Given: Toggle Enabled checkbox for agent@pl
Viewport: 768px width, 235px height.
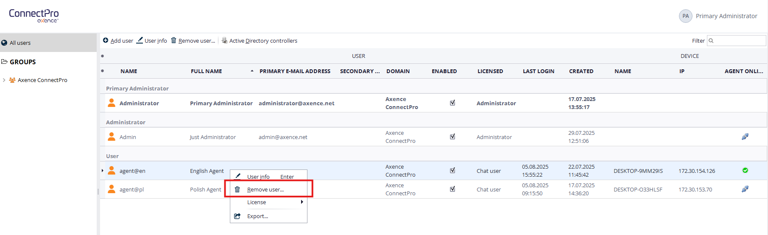Looking at the screenshot, I should coord(452,189).
